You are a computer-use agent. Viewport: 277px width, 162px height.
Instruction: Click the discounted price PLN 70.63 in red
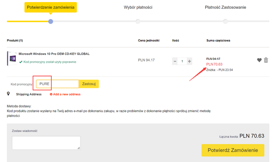point(214,64)
